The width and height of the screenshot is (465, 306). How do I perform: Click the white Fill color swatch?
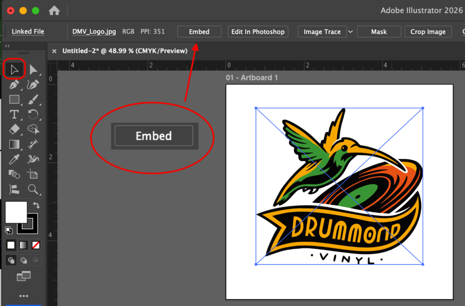[x=16, y=212]
